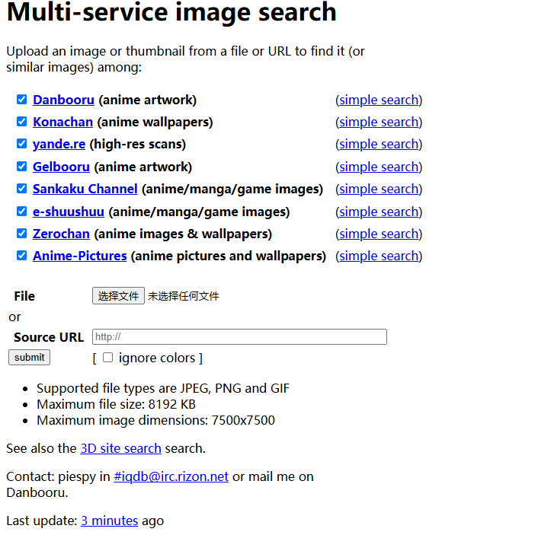Visit the yande.re link
This screenshot has height=535, width=538.
point(59,144)
